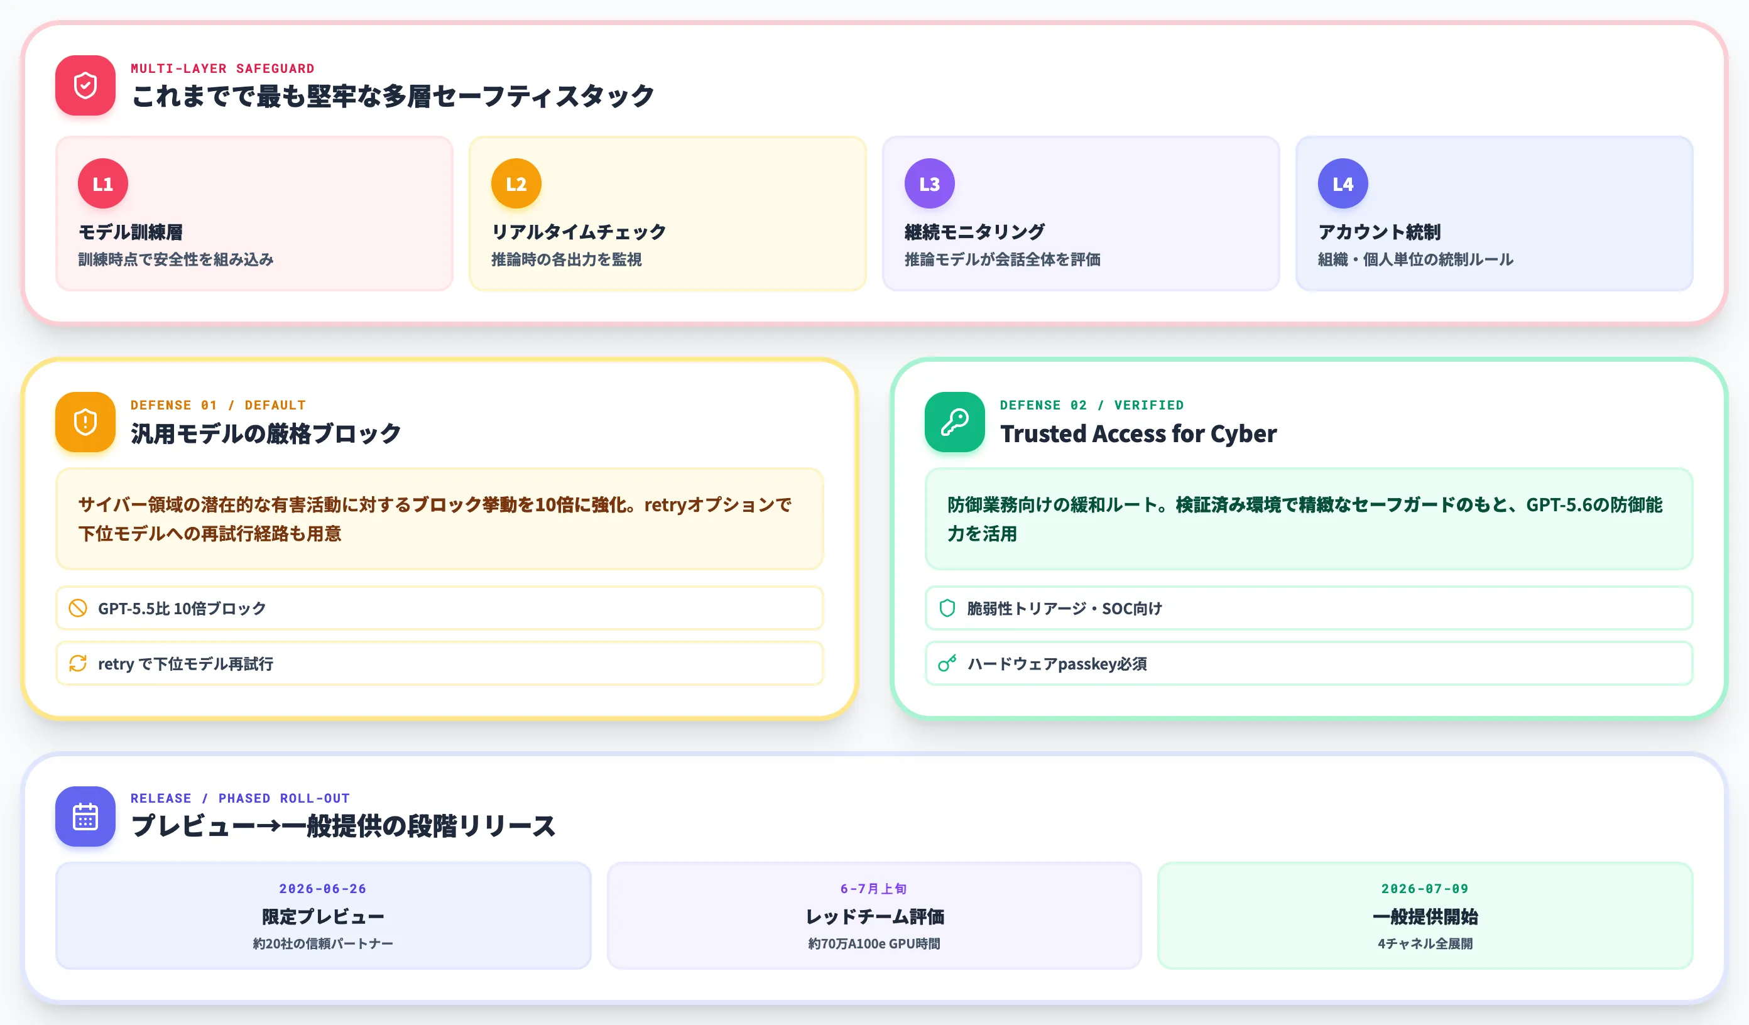The image size is (1749, 1025).
Task: Click the 一般提供開始 timeline card
Action: click(1425, 915)
